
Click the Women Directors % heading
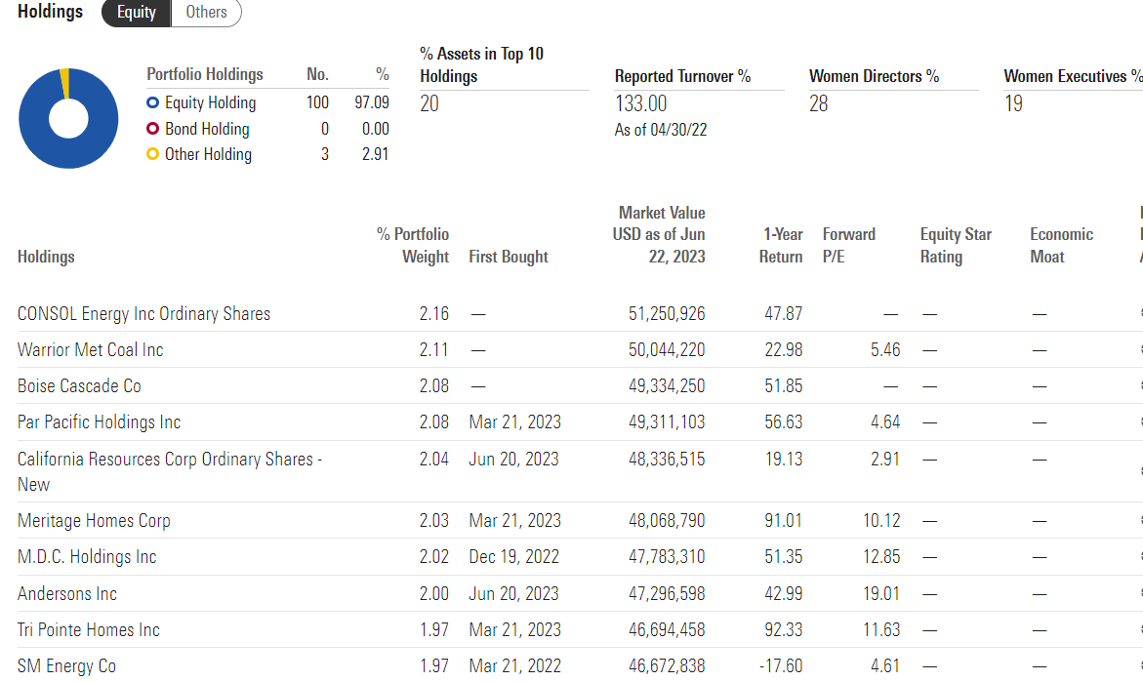tap(874, 76)
